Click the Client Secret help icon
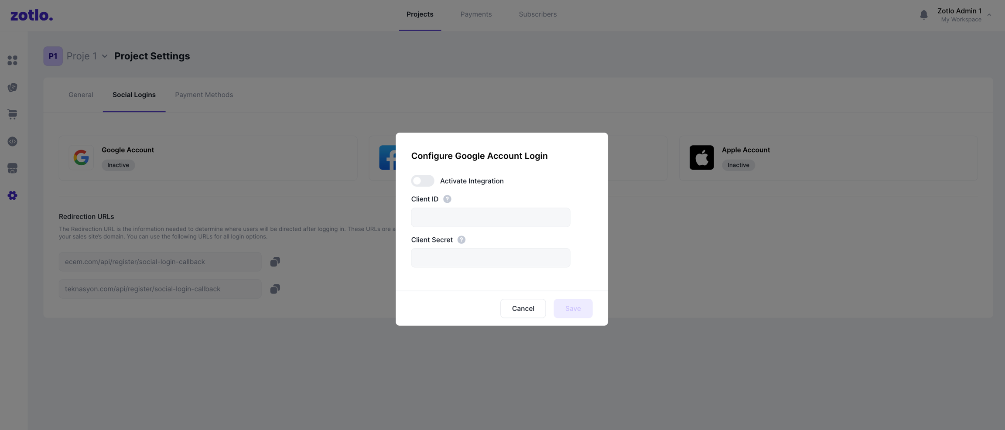 coord(461,240)
